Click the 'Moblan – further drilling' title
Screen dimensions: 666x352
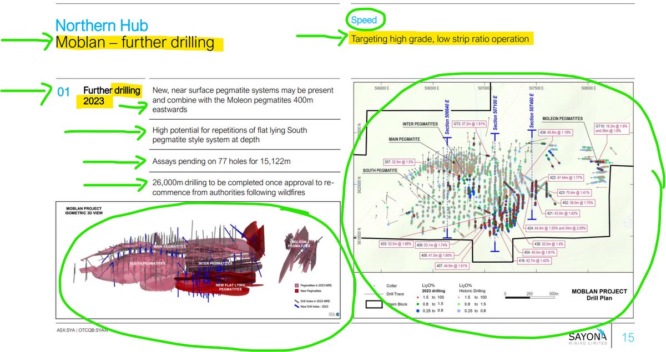pos(137,43)
